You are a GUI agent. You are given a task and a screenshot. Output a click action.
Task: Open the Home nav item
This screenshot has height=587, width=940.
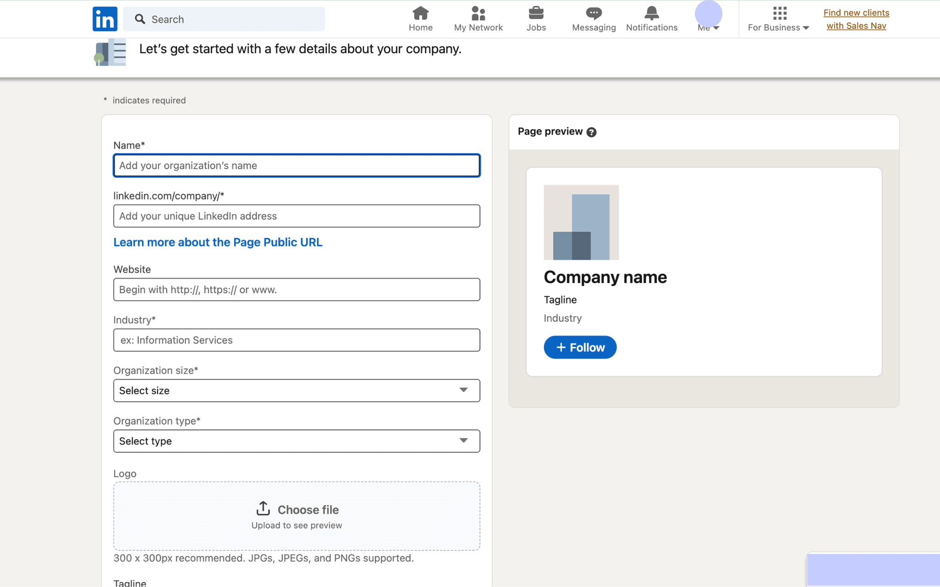(420, 19)
